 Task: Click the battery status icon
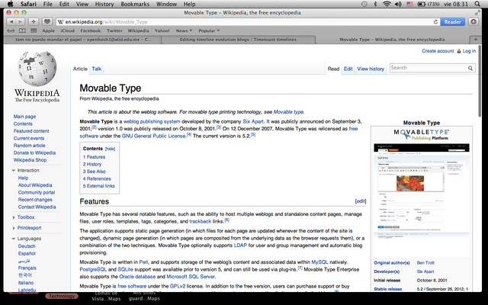point(422,4)
